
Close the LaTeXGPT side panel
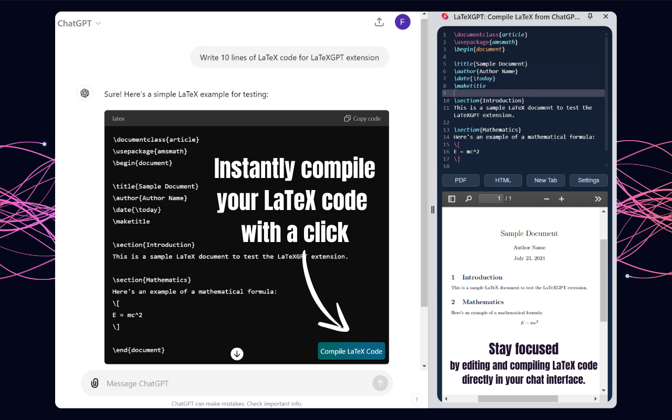(606, 17)
